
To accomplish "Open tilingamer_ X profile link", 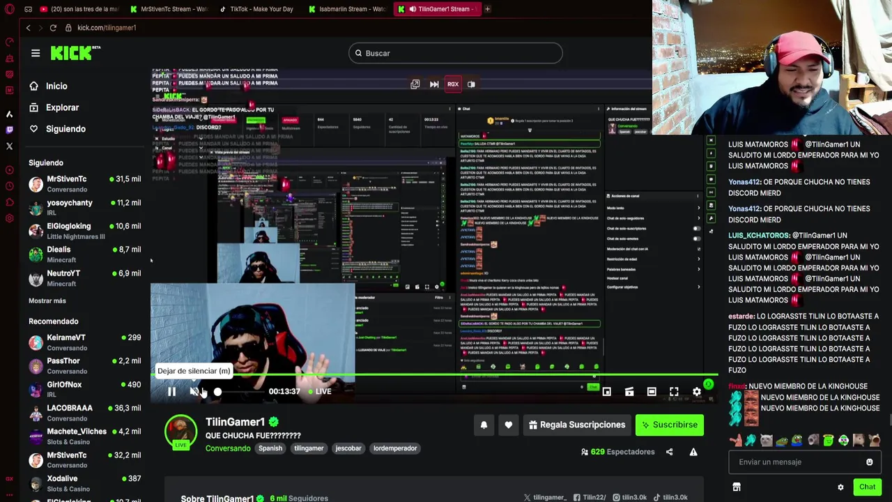I will click(545, 497).
